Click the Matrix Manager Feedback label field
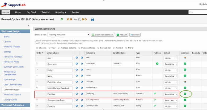This screenshot has width=207, height=110. pos(60,88)
